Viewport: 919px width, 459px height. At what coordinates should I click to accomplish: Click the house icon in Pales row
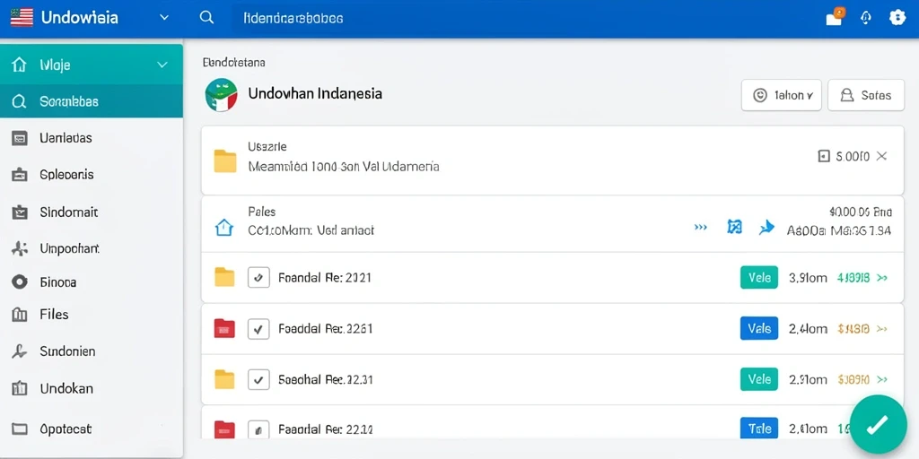224,227
